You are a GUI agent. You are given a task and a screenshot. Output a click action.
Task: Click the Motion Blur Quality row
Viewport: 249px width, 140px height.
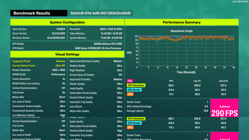(96, 111)
